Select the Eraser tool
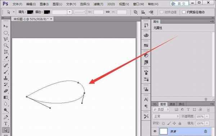216x136 pixels. [6, 91]
